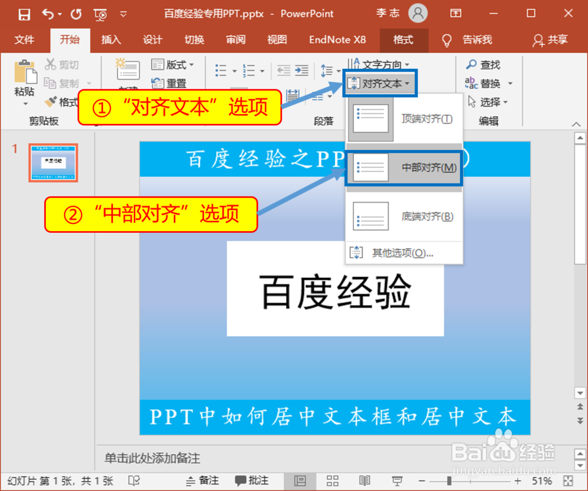588x491 pixels.
Task: Expand the 替换 (Replace) dropdown arrow
Action: point(510,83)
